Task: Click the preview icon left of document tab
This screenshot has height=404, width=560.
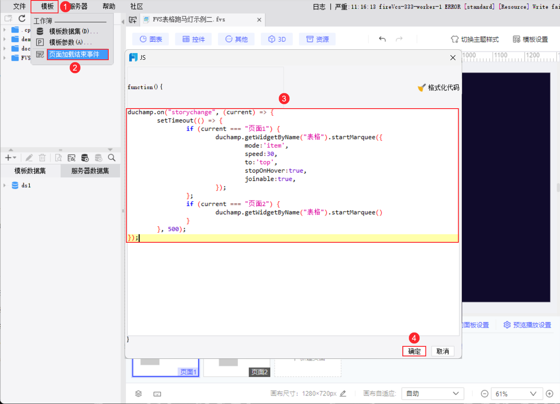Action: (133, 20)
